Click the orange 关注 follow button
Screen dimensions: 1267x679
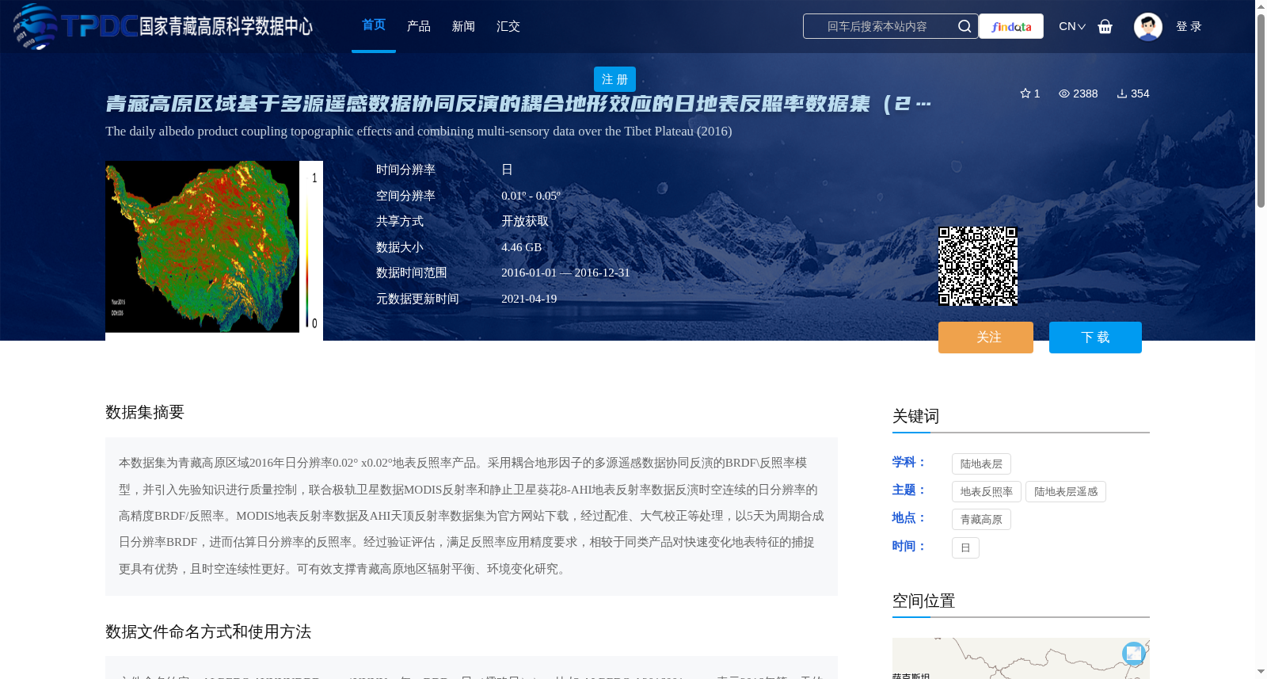(x=986, y=338)
